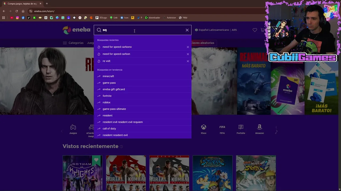The width and height of the screenshot is (341, 191).
Task: Open the Kick bookmark
Action: 34,18
